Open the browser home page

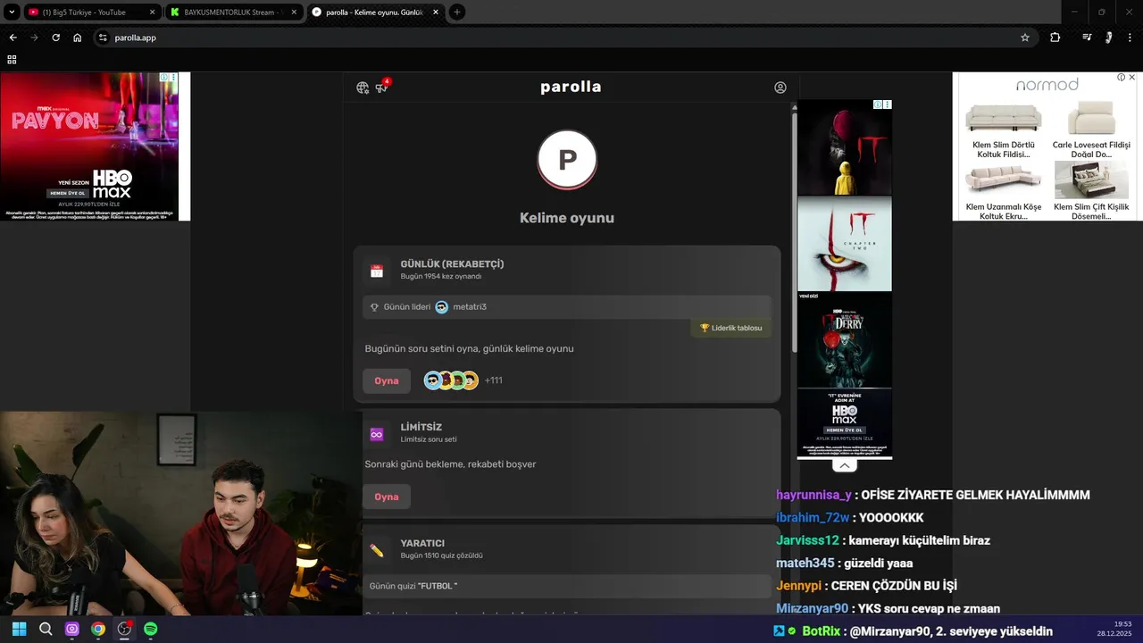[x=78, y=38]
